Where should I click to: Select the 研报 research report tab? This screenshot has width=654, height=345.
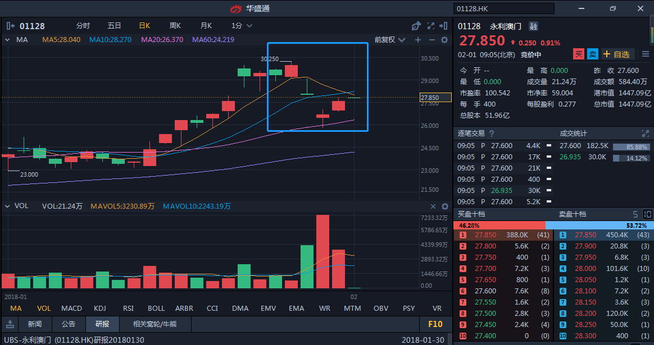(x=102, y=324)
